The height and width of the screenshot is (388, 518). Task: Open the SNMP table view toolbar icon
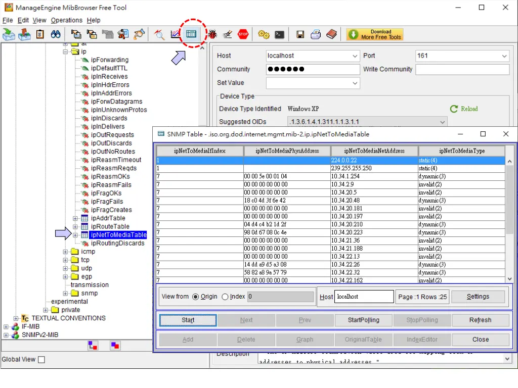click(x=191, y=34)
